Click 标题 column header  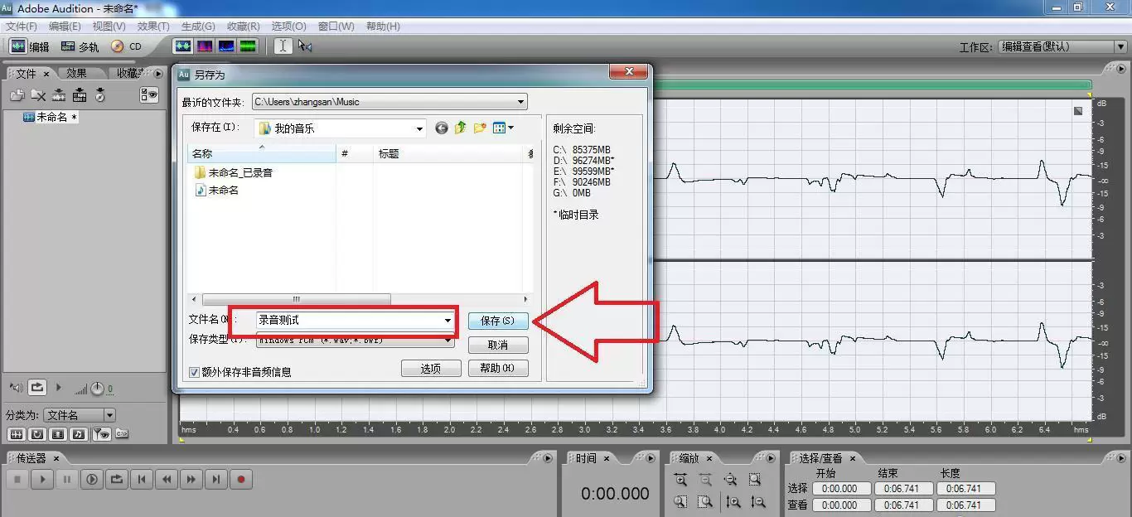(x=449, y=153)
